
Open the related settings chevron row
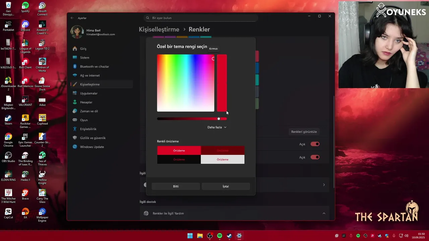(323, 185)
